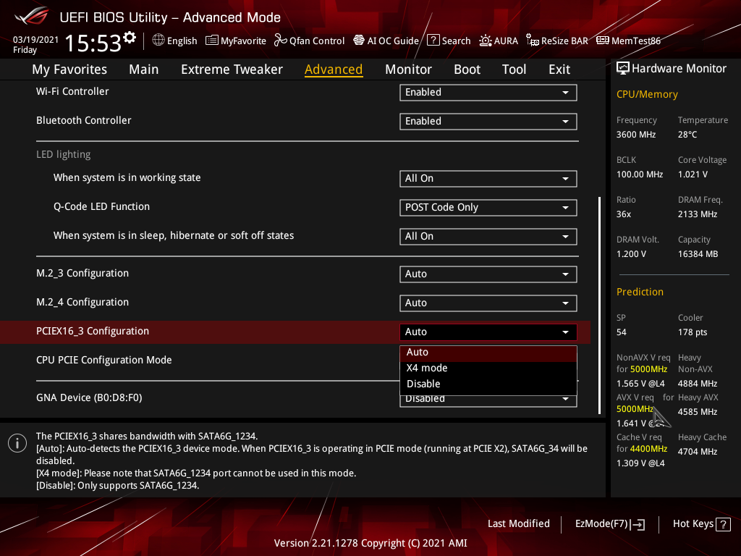
Task: Open M.2_4 Configuration dropdown
Action: pos(488,303)
